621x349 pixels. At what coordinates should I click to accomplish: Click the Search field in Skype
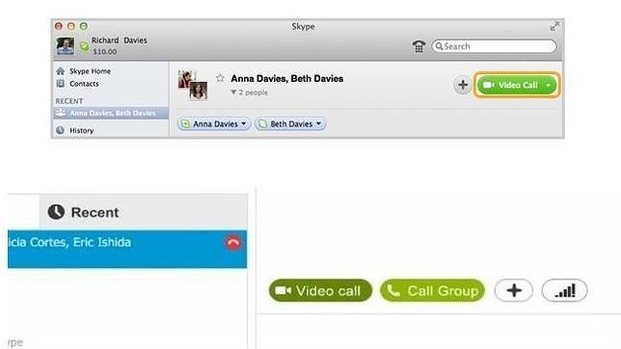tap(494, 46)
